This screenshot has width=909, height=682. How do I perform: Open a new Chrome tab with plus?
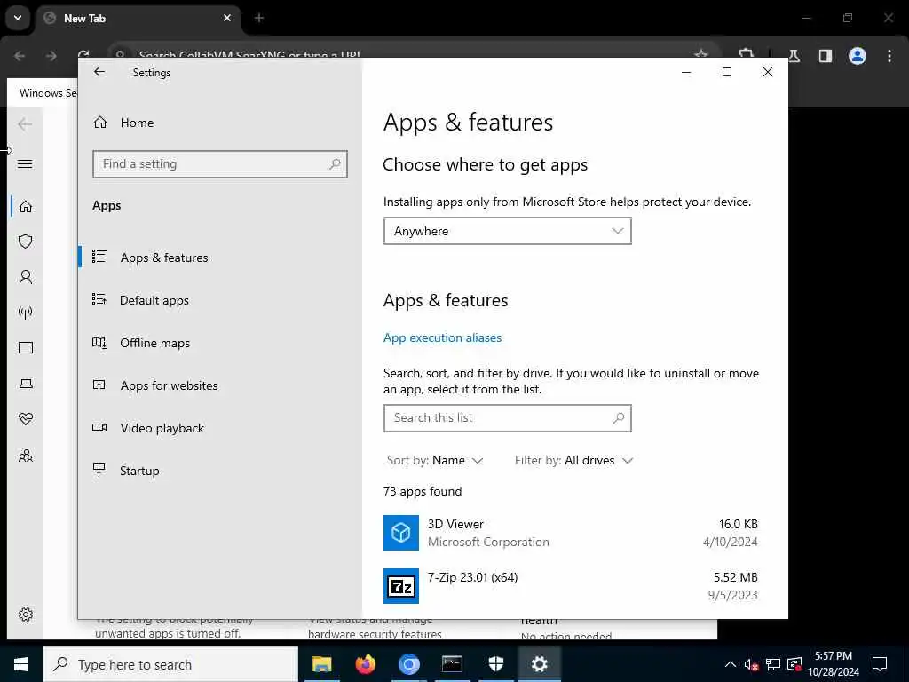259,18
